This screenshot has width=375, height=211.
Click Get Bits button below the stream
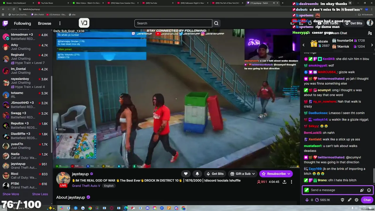point(215,174)
